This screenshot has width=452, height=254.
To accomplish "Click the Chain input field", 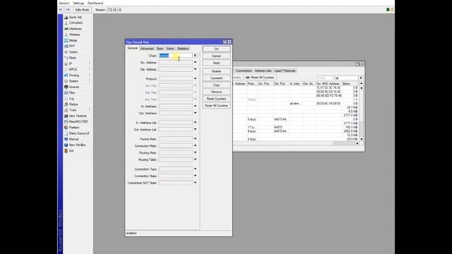I will [176, 56].
